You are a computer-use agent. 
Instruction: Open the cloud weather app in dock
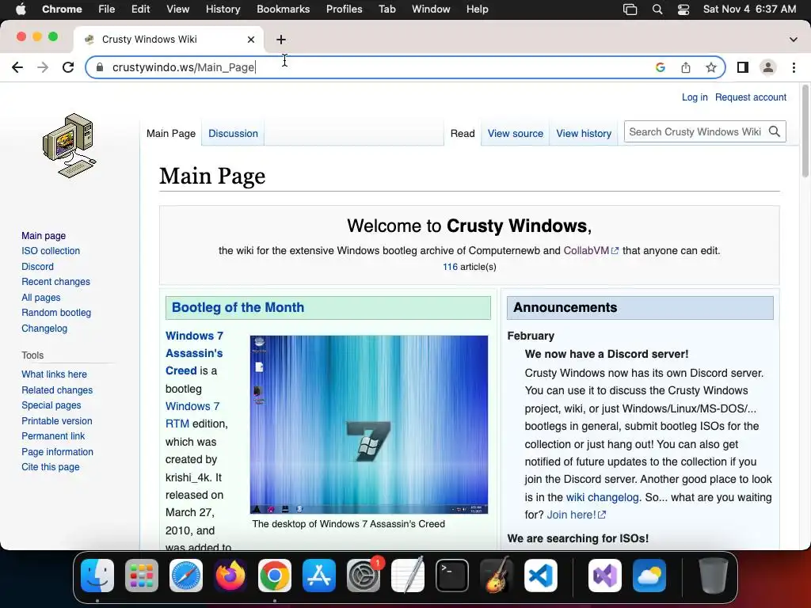tap(649, 576)
